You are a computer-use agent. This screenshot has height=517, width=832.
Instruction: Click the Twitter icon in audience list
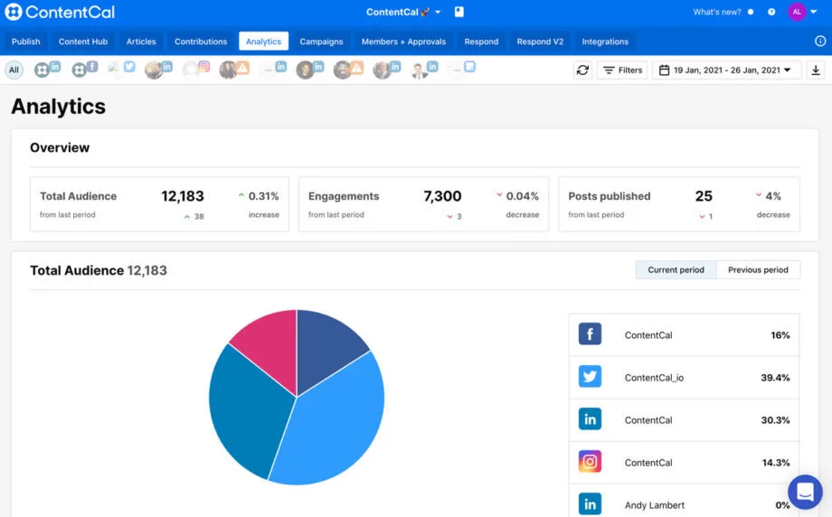[x=590, y=377]
